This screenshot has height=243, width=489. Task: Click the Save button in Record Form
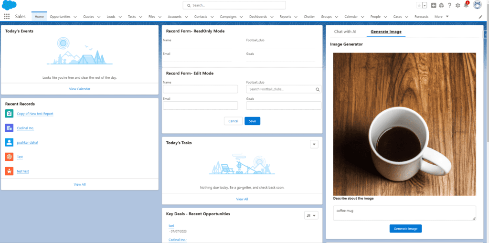pyautogui.click(x=252, y=121)
